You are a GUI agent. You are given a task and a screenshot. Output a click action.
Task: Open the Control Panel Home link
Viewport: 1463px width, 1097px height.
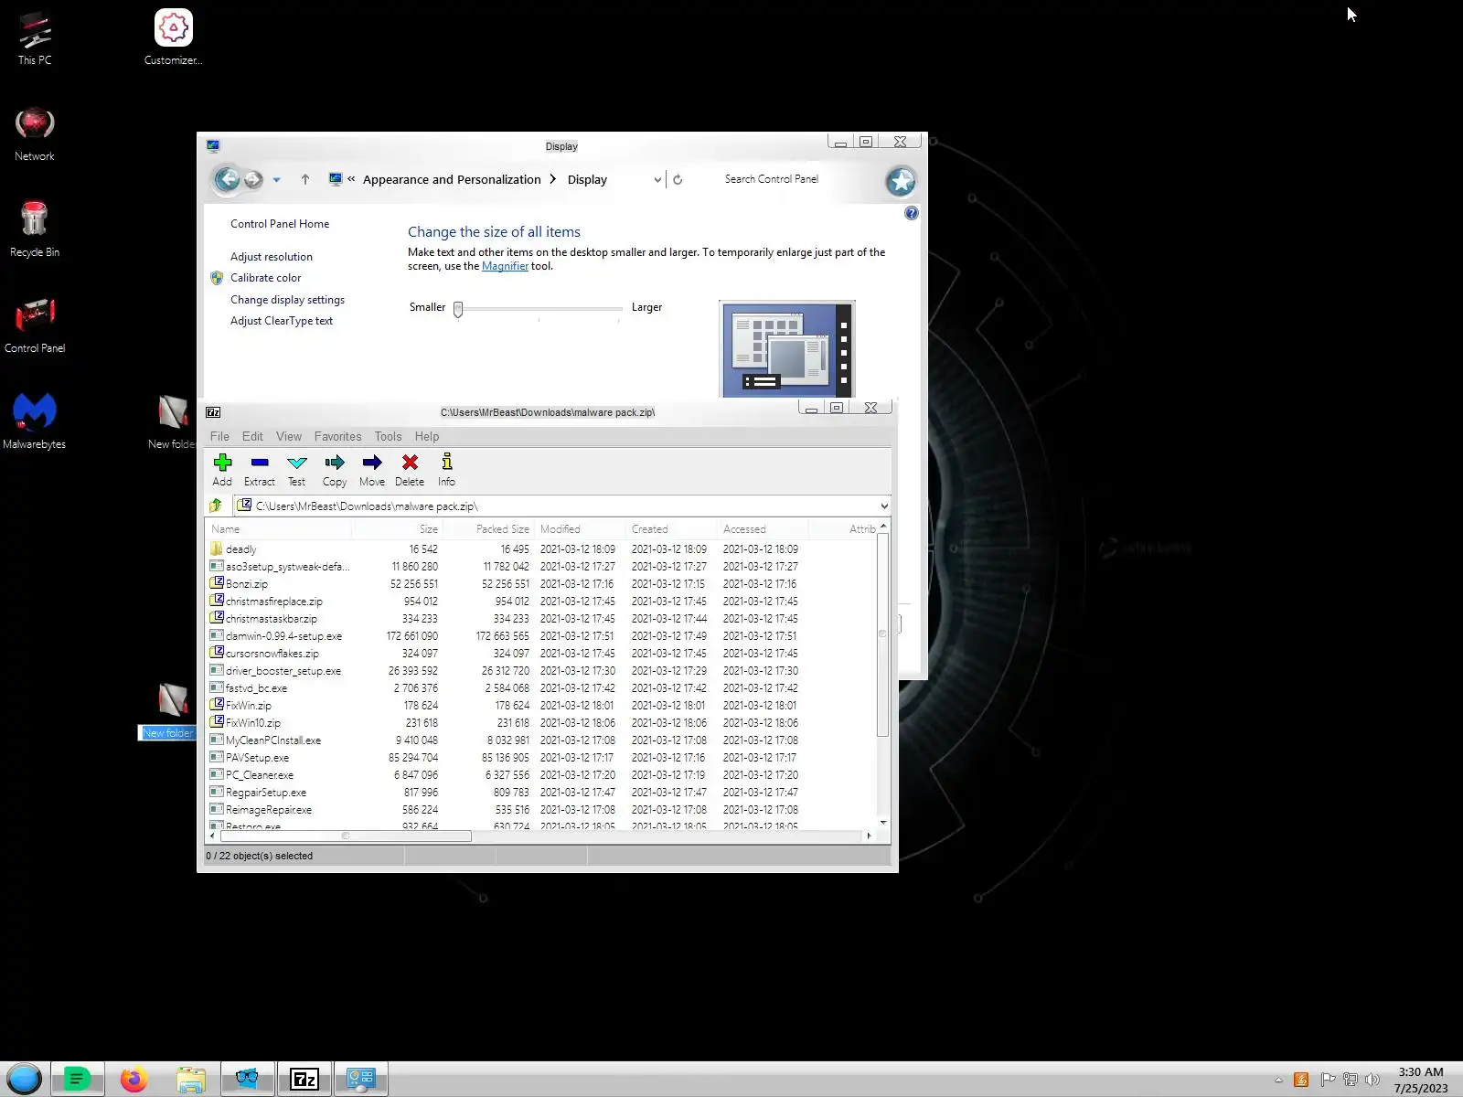click(x=280, y=224)
